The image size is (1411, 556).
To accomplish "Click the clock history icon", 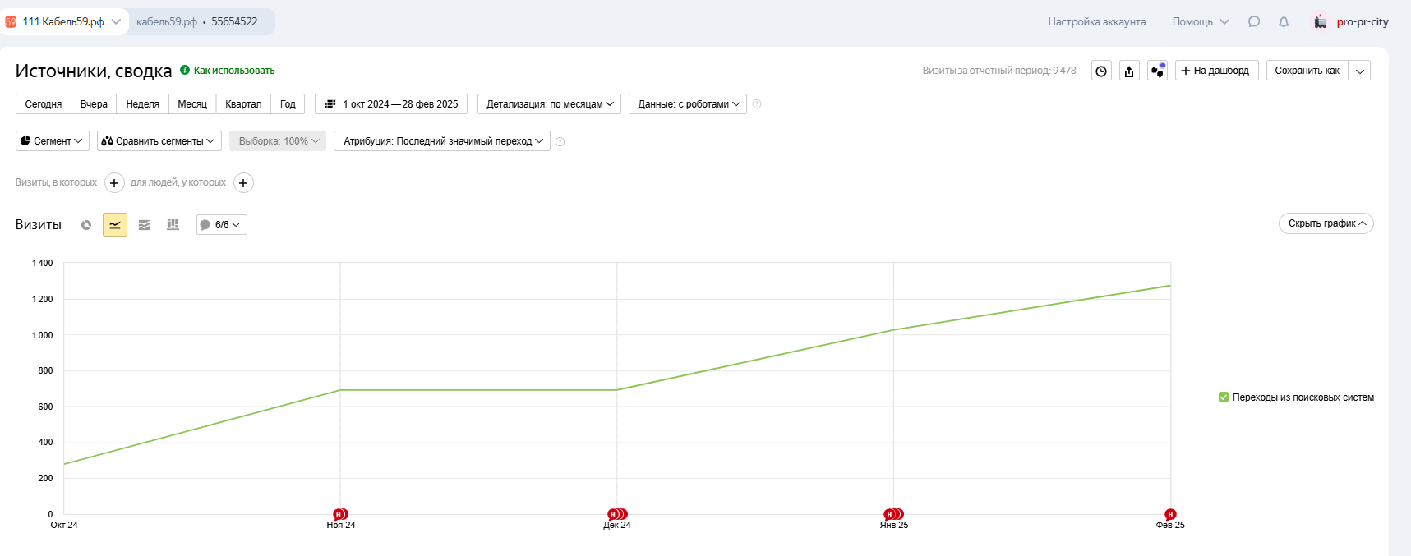I will pos(1101,71).
